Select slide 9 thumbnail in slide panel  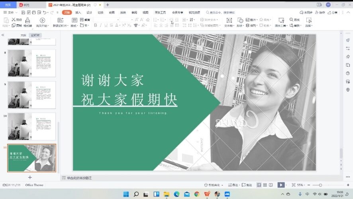tap(32, 95)
